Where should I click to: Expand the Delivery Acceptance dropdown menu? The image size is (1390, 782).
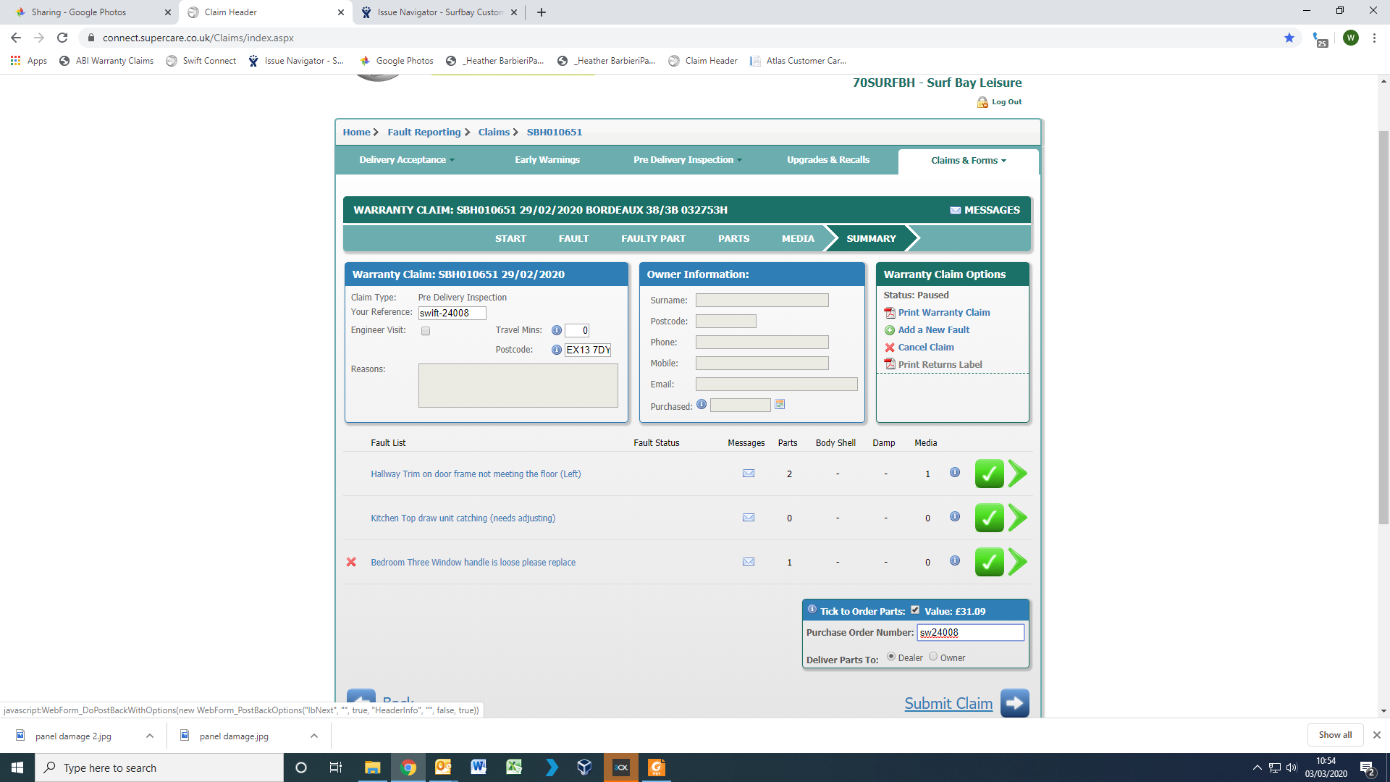pyautogui.click(x=406, y=160)
